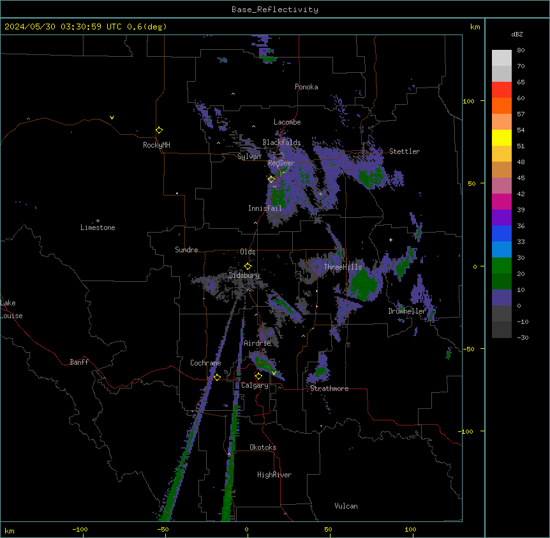Select the purple 10 dBZ color swatch

502,298
